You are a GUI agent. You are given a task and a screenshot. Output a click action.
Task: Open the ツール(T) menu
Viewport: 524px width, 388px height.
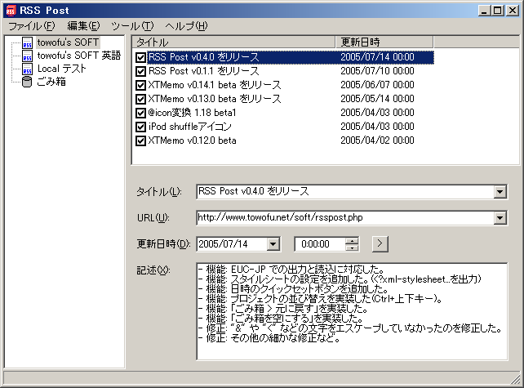132,26
